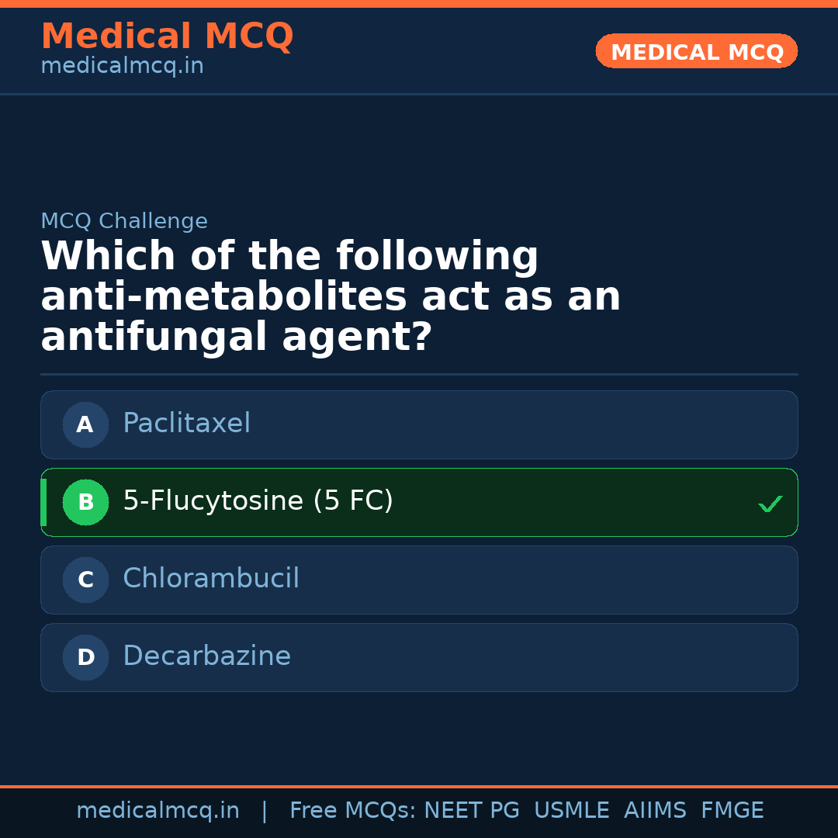
Task: Click the Medical MCQ logo text
Action: 167,36
